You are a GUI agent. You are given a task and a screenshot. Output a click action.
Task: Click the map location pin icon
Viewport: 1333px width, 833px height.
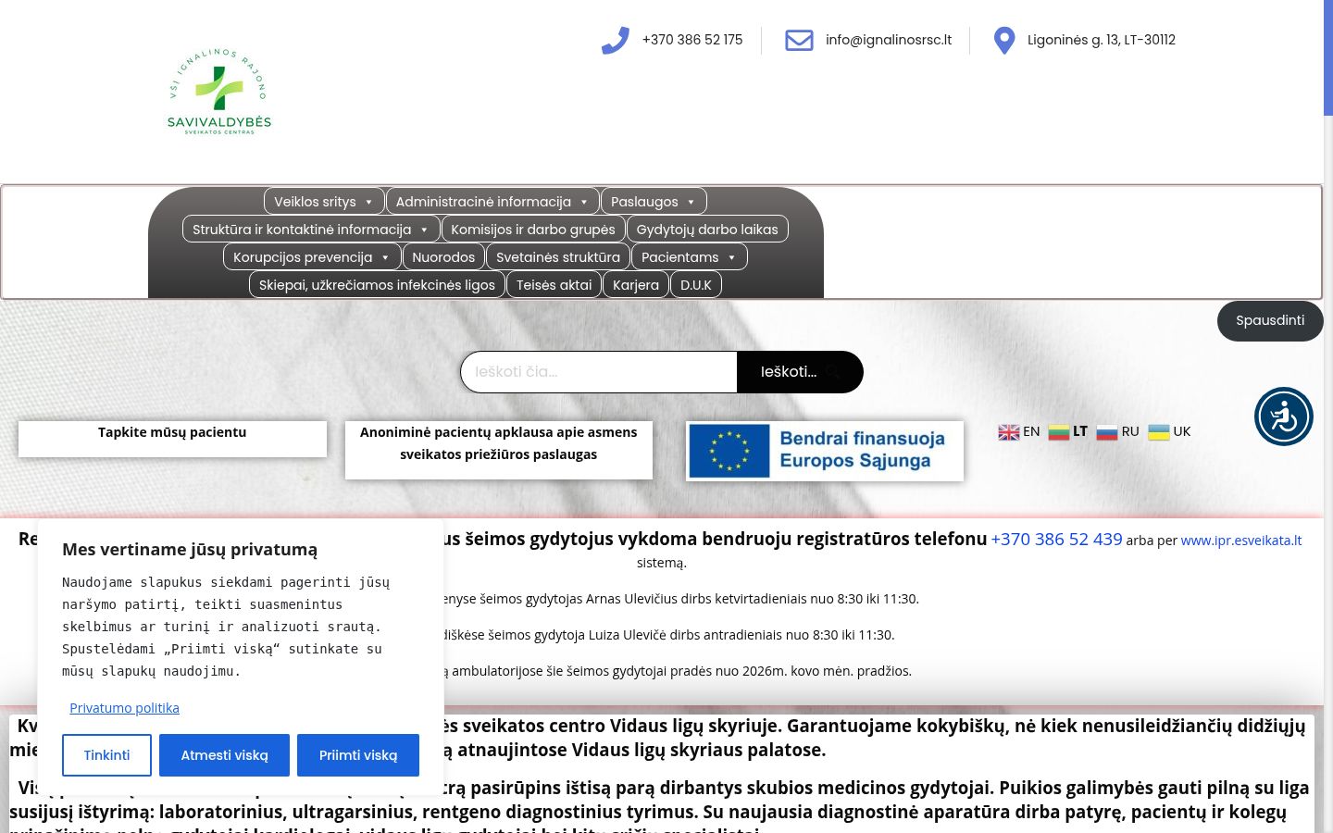click(x=1003, y=41)
